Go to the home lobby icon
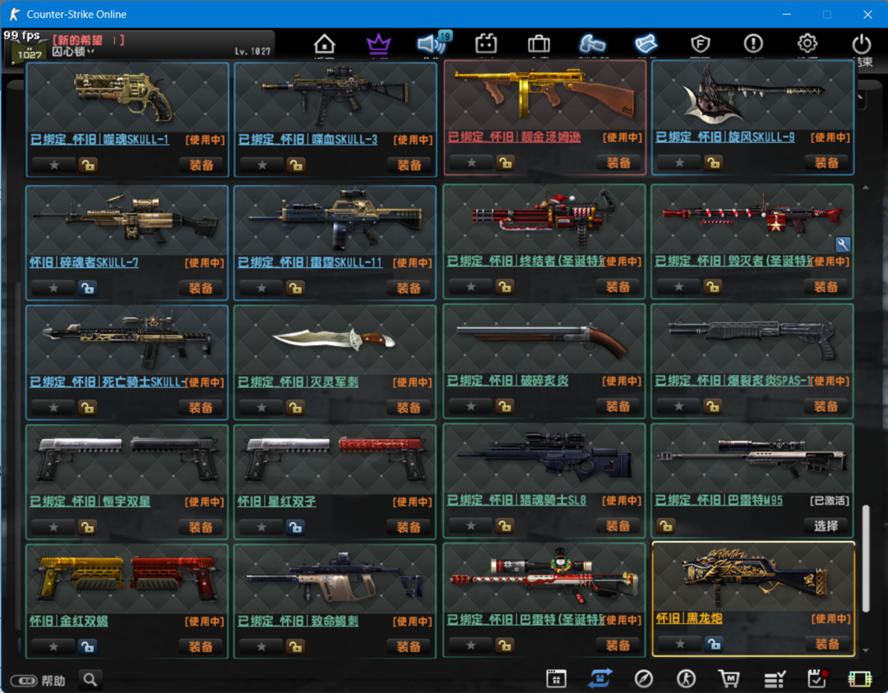Screen dimensions: 888x693 pyautogui.click(x=325, y=44)
